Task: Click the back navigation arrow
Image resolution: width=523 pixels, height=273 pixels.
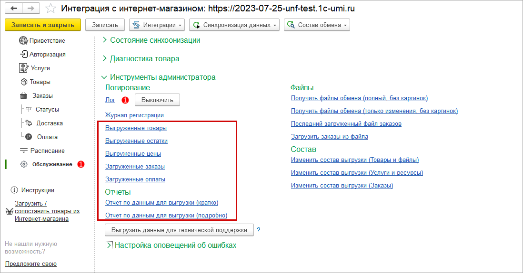Action: [x=13, y=9]
